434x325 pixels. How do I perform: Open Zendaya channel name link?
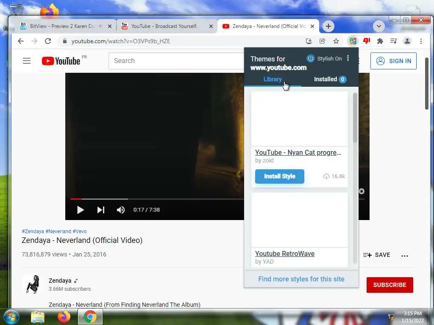[x=60, y=281]
